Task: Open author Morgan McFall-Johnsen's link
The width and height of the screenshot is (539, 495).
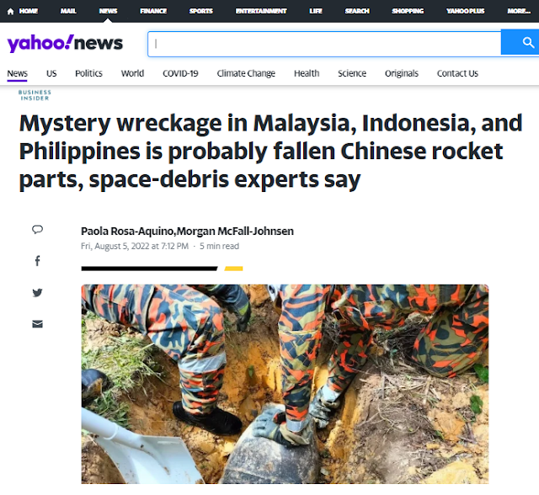Action: (x=235, y=232)
